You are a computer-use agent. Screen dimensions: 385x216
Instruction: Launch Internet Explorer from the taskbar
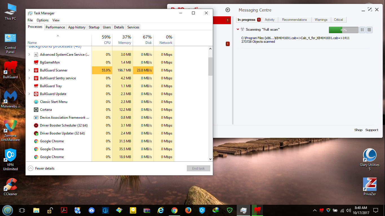click(161, 210)
